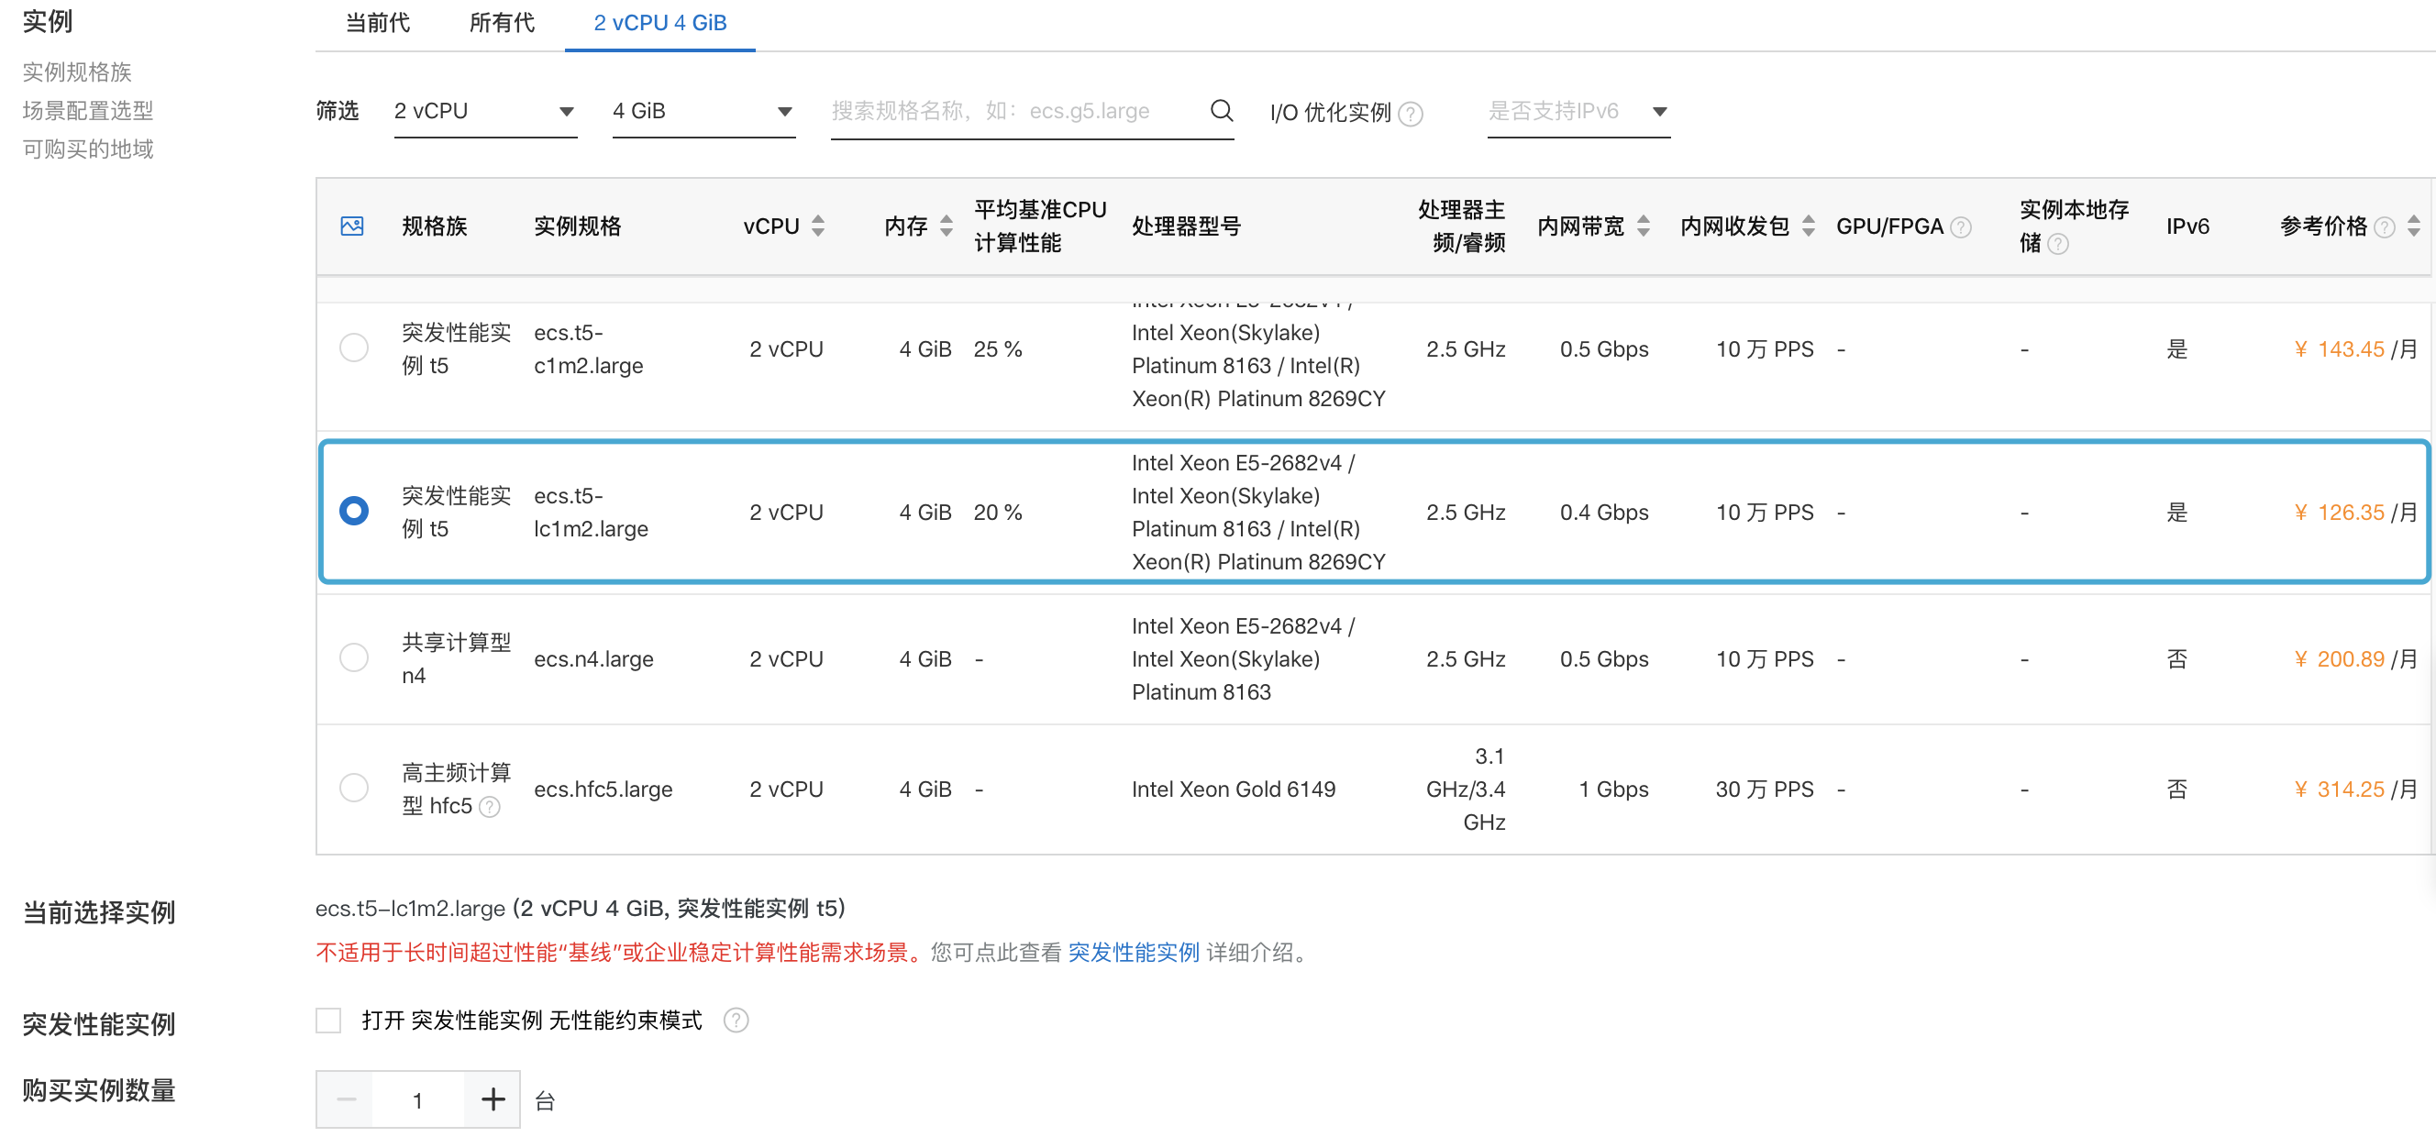Click help icon beside 实例本地存储 header

coord(2058,244)
